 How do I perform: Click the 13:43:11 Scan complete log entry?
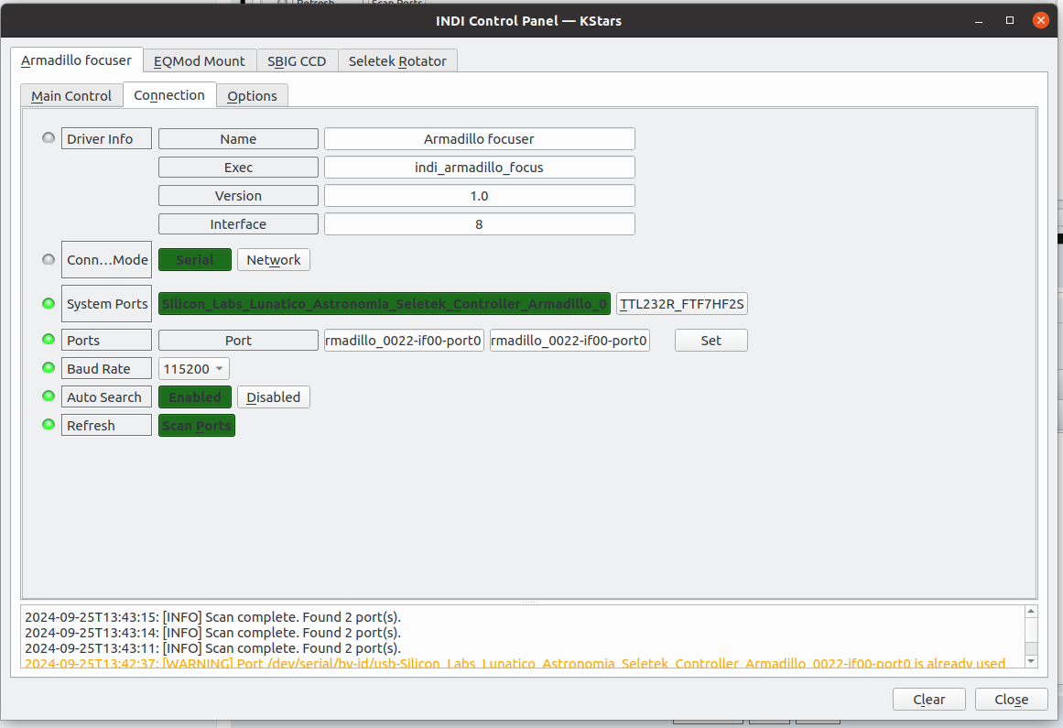pyautogui.click(x=212, y=648)
